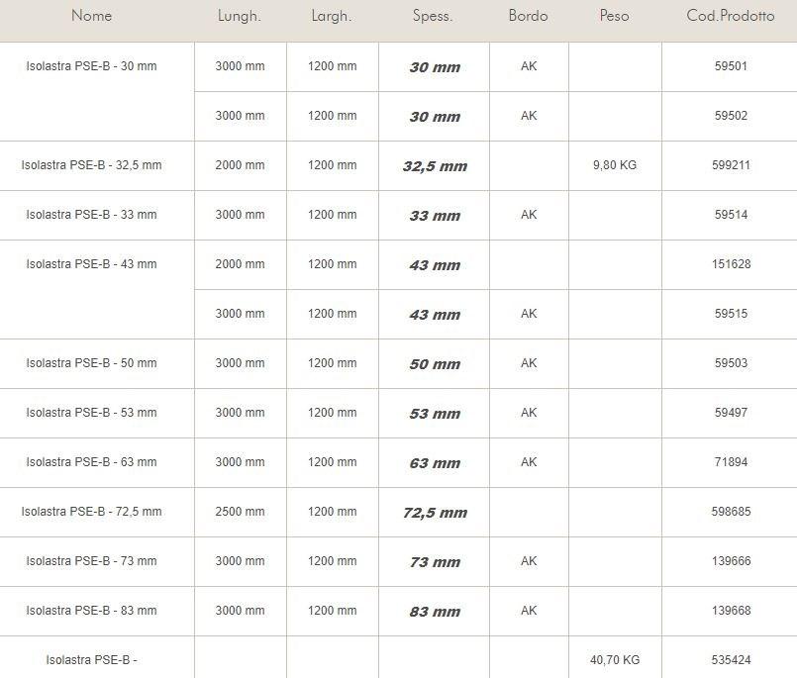Select the 40,70 KG weight cell
The width and height of the screenshot is (797, 678).
tap(615, 660)
